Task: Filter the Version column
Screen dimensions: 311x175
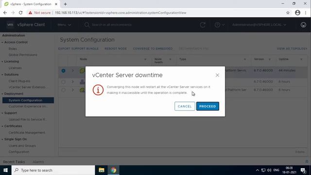Action: point(270,59)
